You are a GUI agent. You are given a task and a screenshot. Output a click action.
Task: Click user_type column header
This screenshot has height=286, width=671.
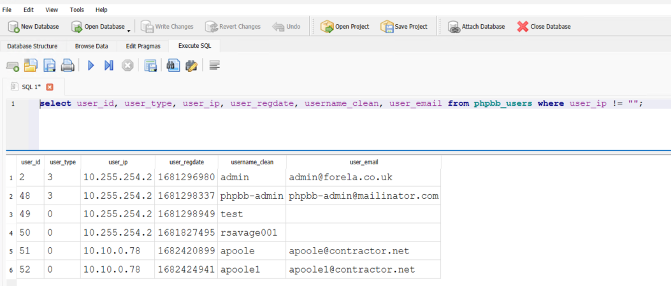62,162
